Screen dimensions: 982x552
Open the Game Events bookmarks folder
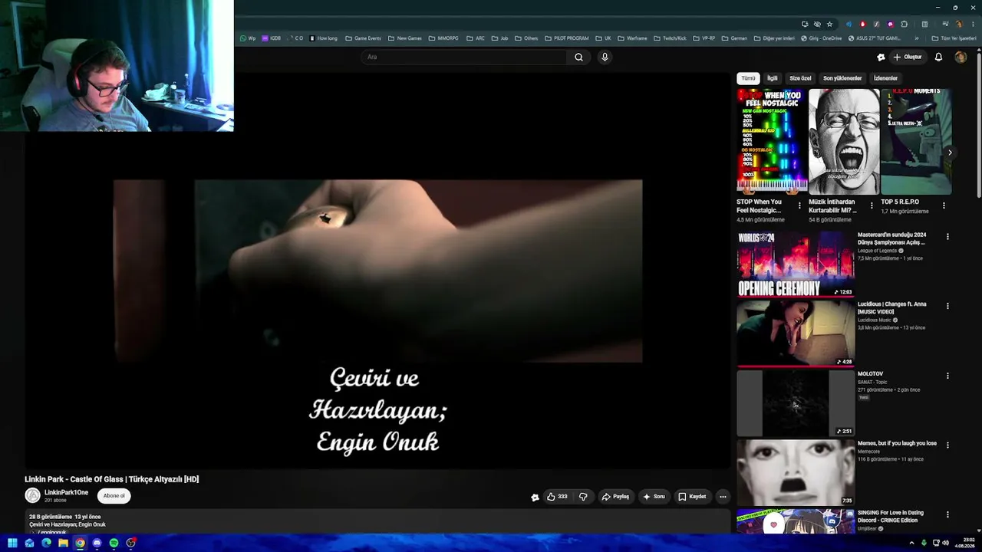[363, 38]
